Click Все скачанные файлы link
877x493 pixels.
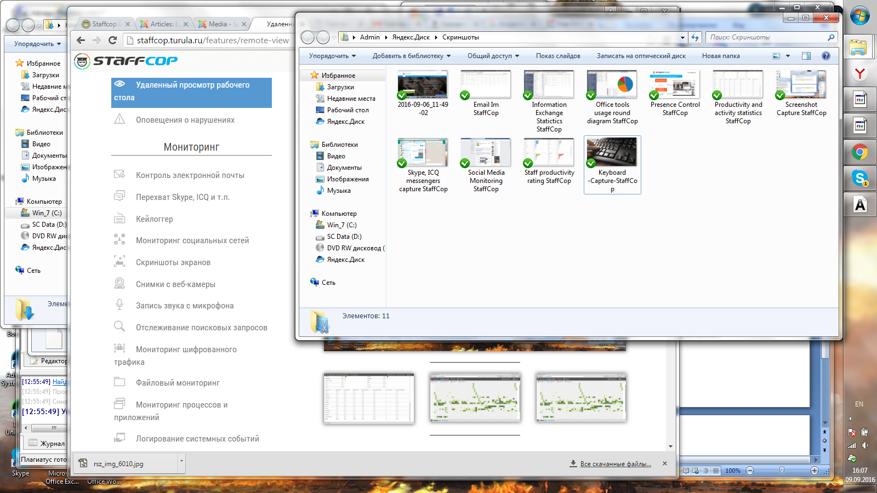(616, 464)
